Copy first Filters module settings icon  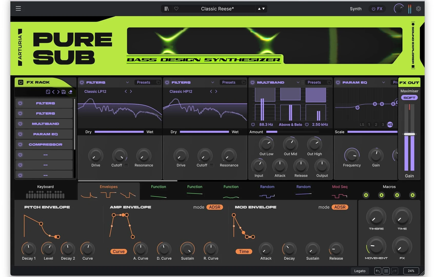(x=158, y=82)
